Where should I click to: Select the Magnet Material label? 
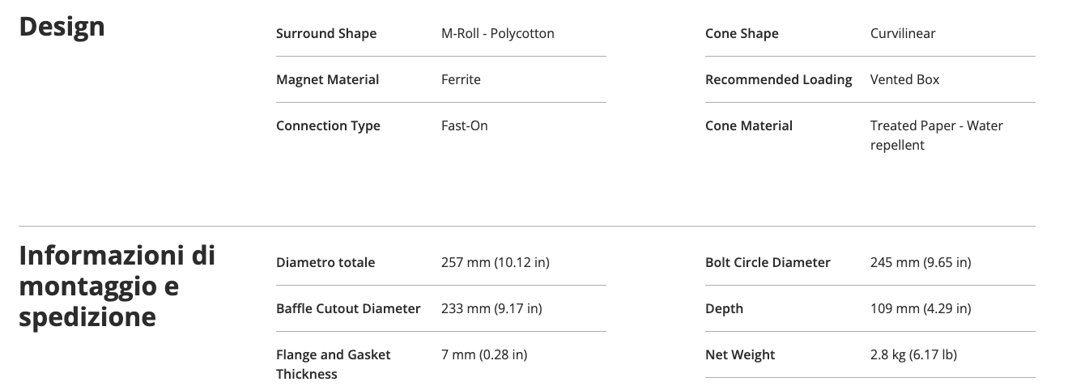[x=327, y=79]
